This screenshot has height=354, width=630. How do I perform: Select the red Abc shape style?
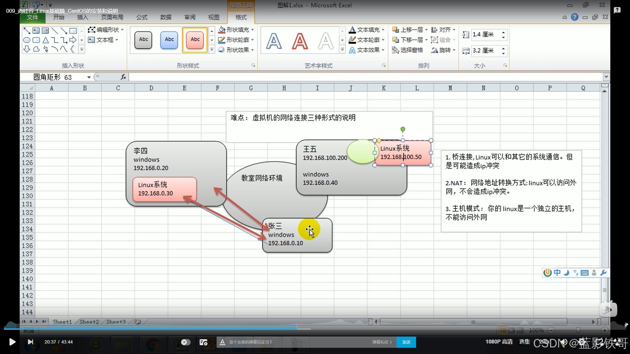coord(195,40)
